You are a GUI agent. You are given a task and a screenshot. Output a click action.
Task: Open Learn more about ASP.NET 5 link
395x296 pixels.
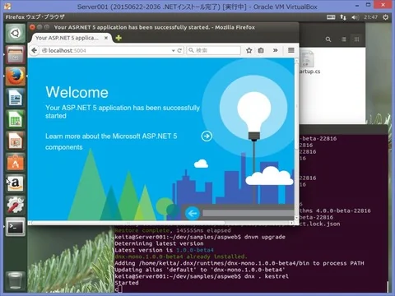[111, 141]
